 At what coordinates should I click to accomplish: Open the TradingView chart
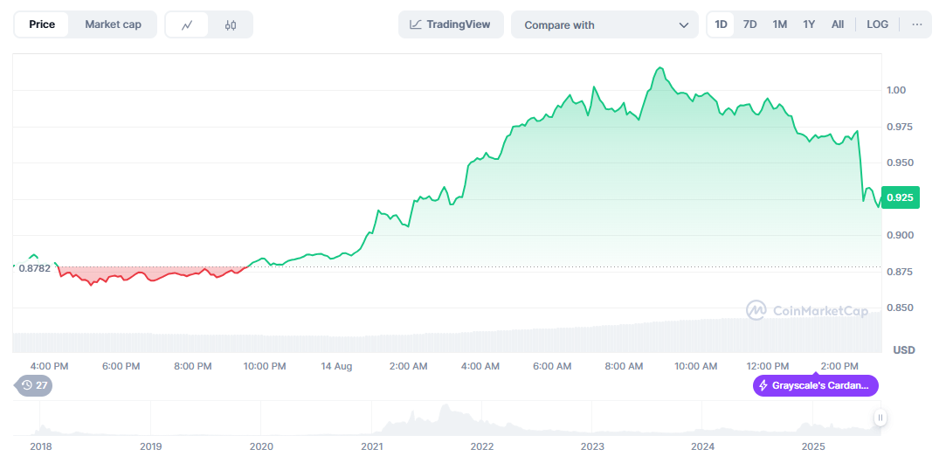[451, 24]
